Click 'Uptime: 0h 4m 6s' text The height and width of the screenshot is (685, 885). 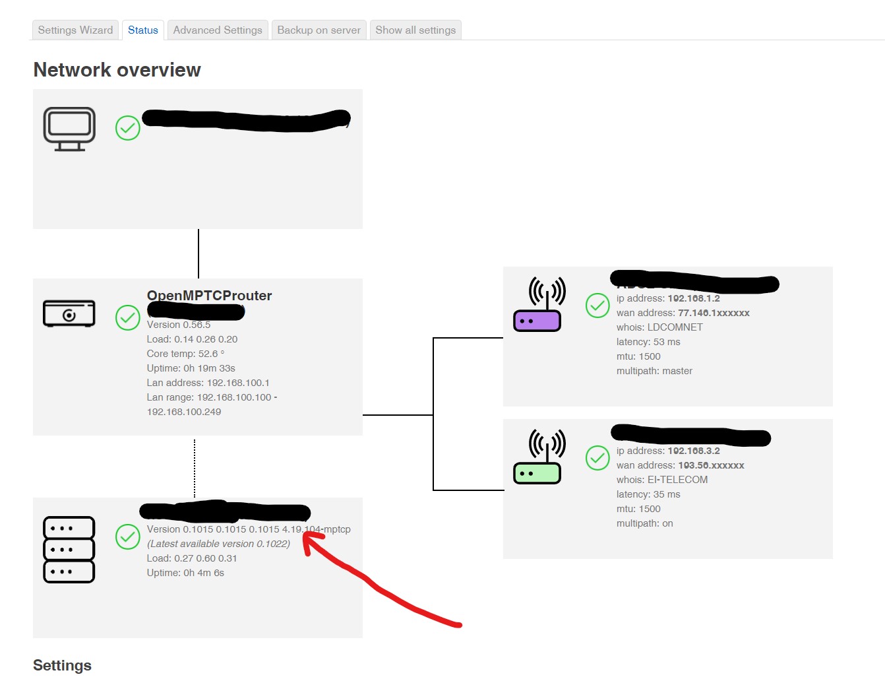[x=185, y=573]
